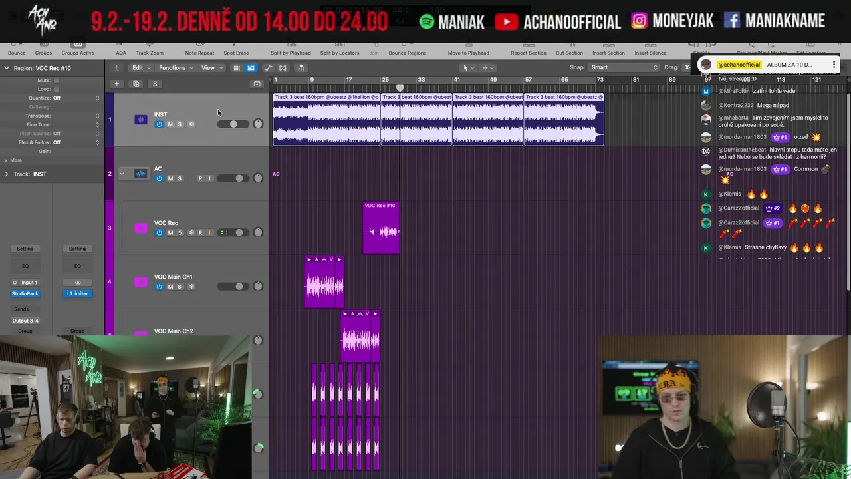Freeze the INST track with snowflake button
Image resolution: width=851 pixels, height=479 pixels.
pyautogui.click(x=191, y=124)
